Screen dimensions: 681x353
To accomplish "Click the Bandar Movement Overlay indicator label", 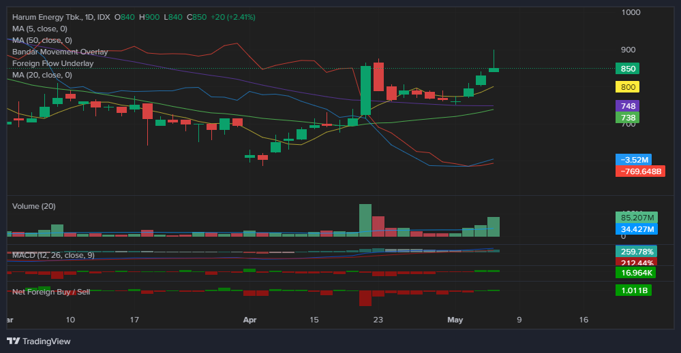I will tap(60, 52).
